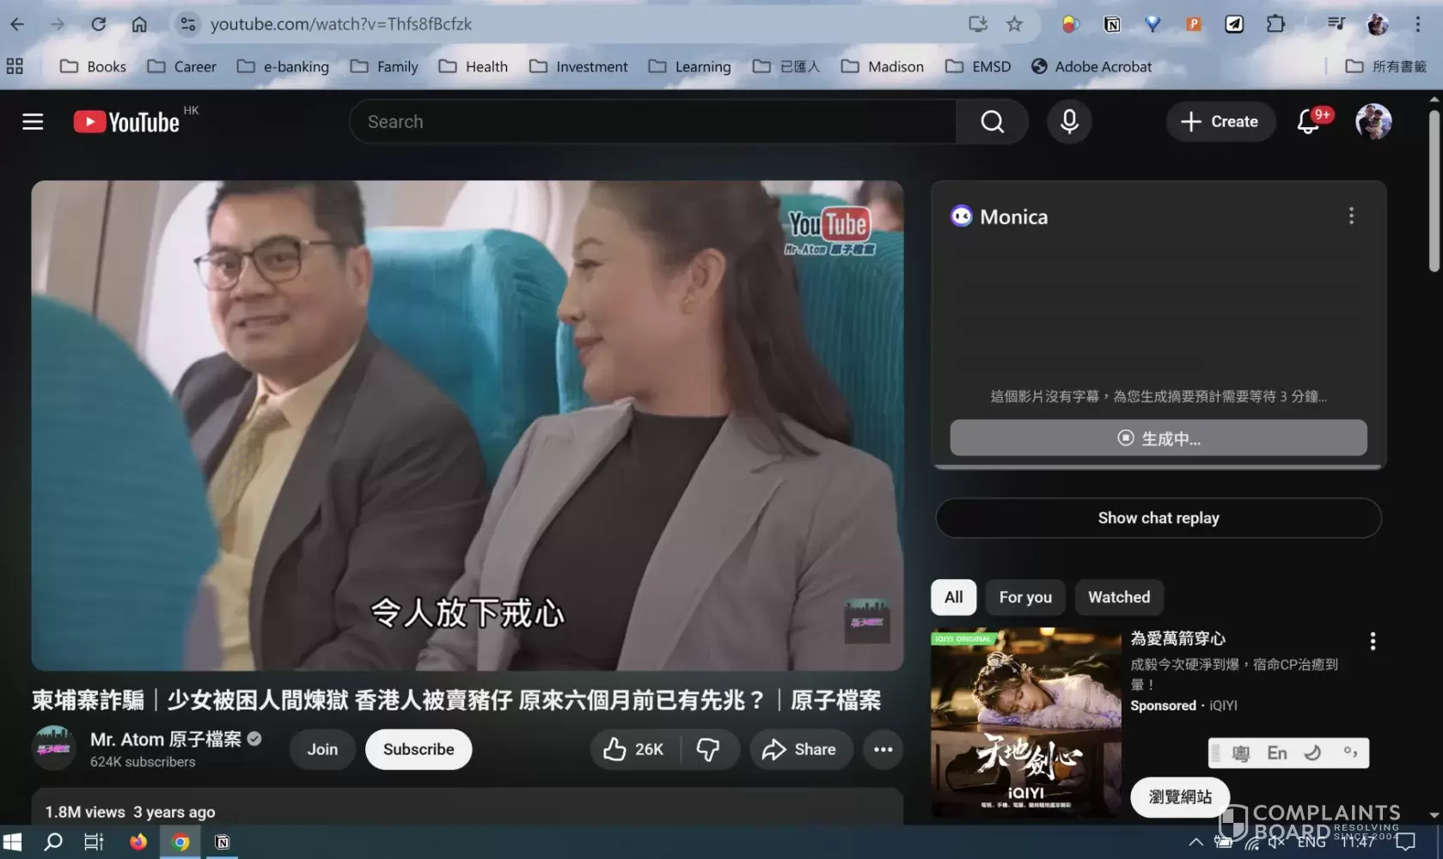Image resolution: width=1443 pixels, height=859 pixels.
Task: Toggle the Subscribe button for Mr. Atom
Action: click(418, 749)
